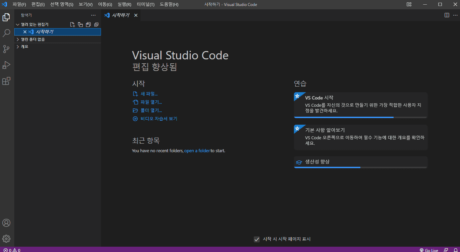460x252 pixels.
Task: Open the 터미널(T) menu
Action: [146, 4]
